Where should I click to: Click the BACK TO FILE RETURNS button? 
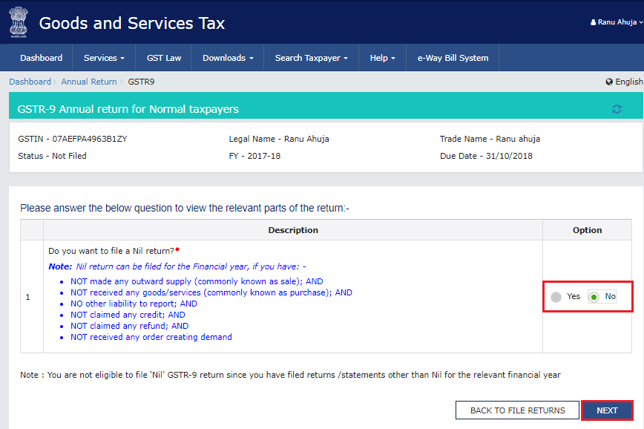point(518,410)
